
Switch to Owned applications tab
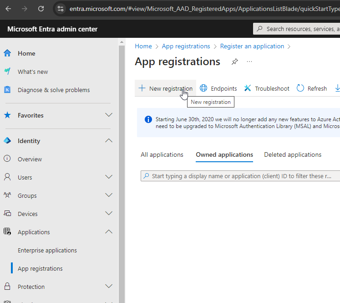(x=224, y=154)
